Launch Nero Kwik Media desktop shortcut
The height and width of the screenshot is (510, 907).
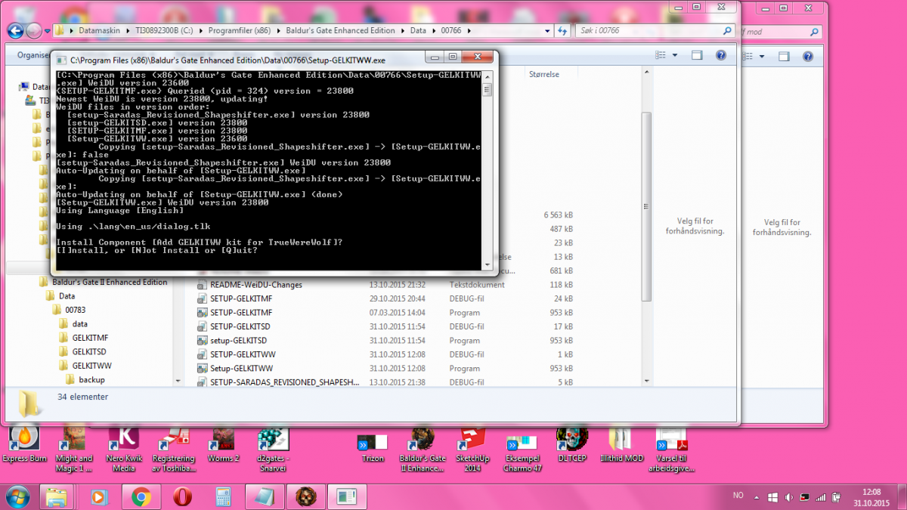coord(124,450)
